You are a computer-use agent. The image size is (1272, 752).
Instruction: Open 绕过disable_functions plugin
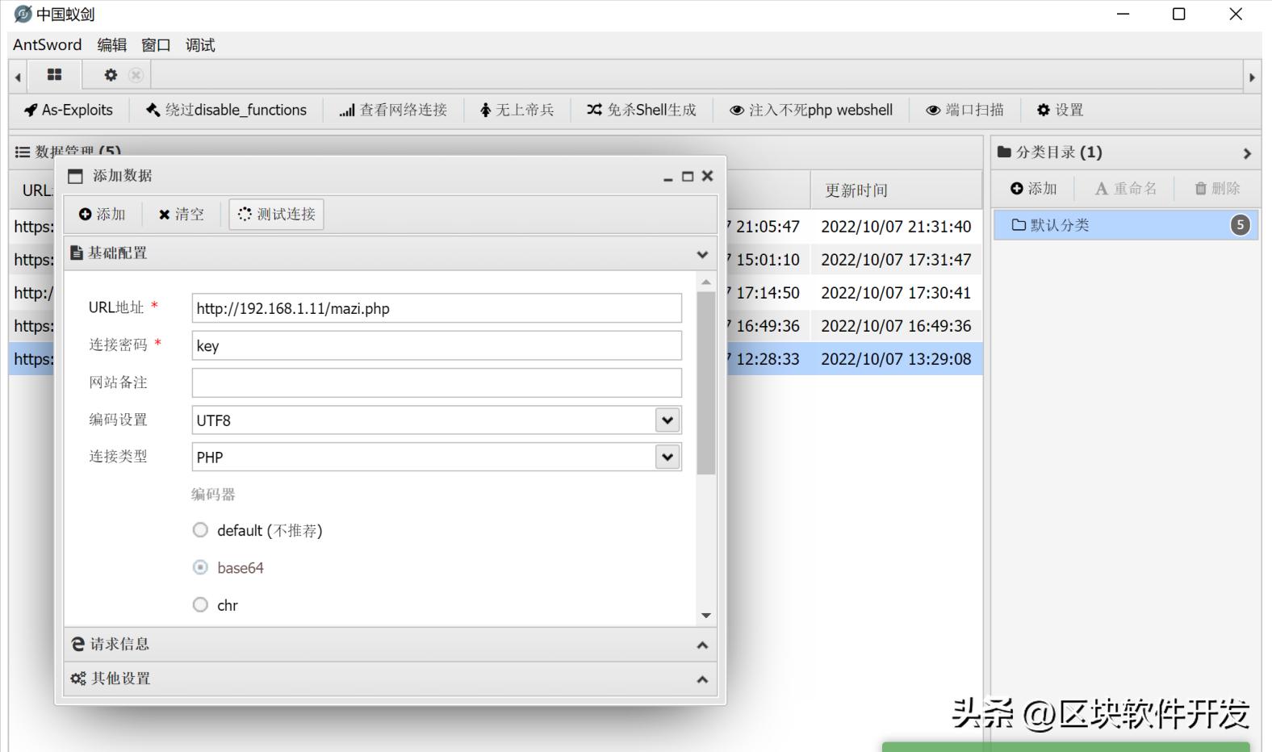point(226,110)
